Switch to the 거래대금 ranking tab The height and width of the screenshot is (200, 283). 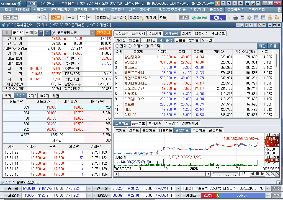point(149,40)
